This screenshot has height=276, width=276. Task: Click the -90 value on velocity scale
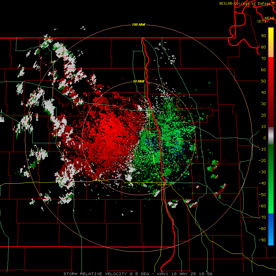point(262,240)
